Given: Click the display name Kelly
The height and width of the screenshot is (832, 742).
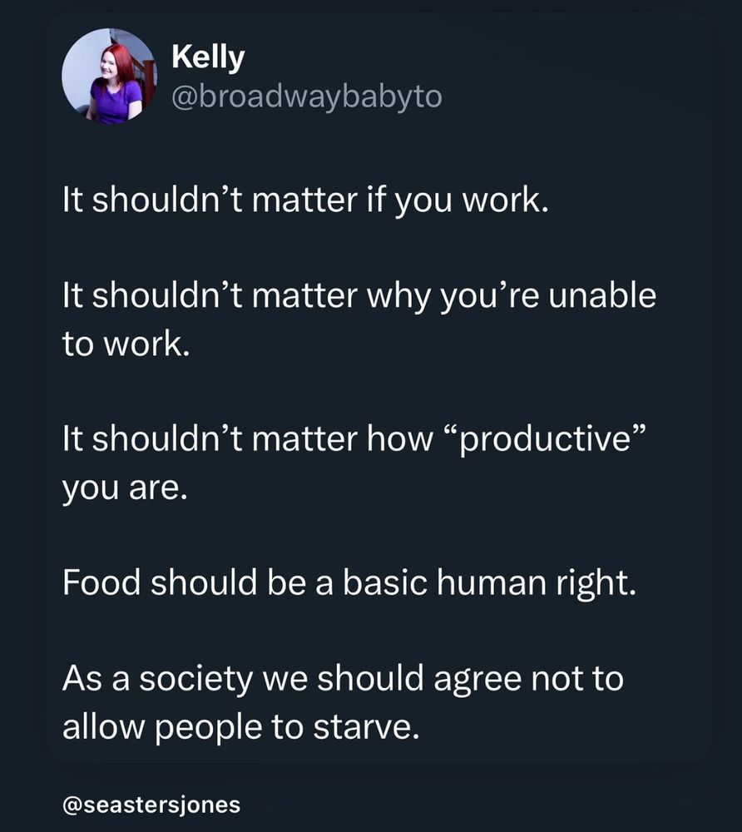Looking at the screenshot, I should tap(208, 57).
